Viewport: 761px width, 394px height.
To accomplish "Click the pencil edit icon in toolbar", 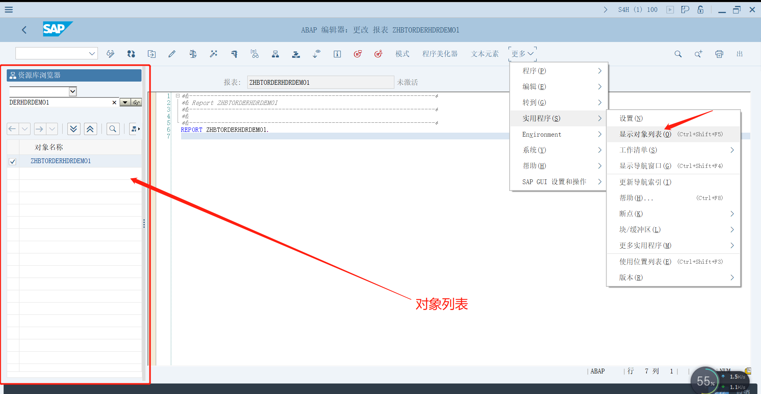I will tap(172, 54).
